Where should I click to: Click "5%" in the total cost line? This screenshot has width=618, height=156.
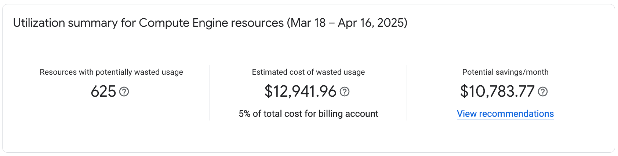(244, 114)
